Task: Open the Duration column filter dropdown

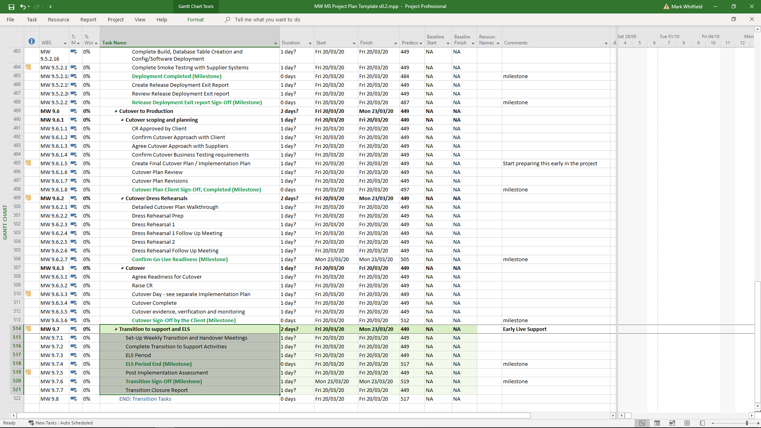Action: pyautogui.click(x=310, y=43)
